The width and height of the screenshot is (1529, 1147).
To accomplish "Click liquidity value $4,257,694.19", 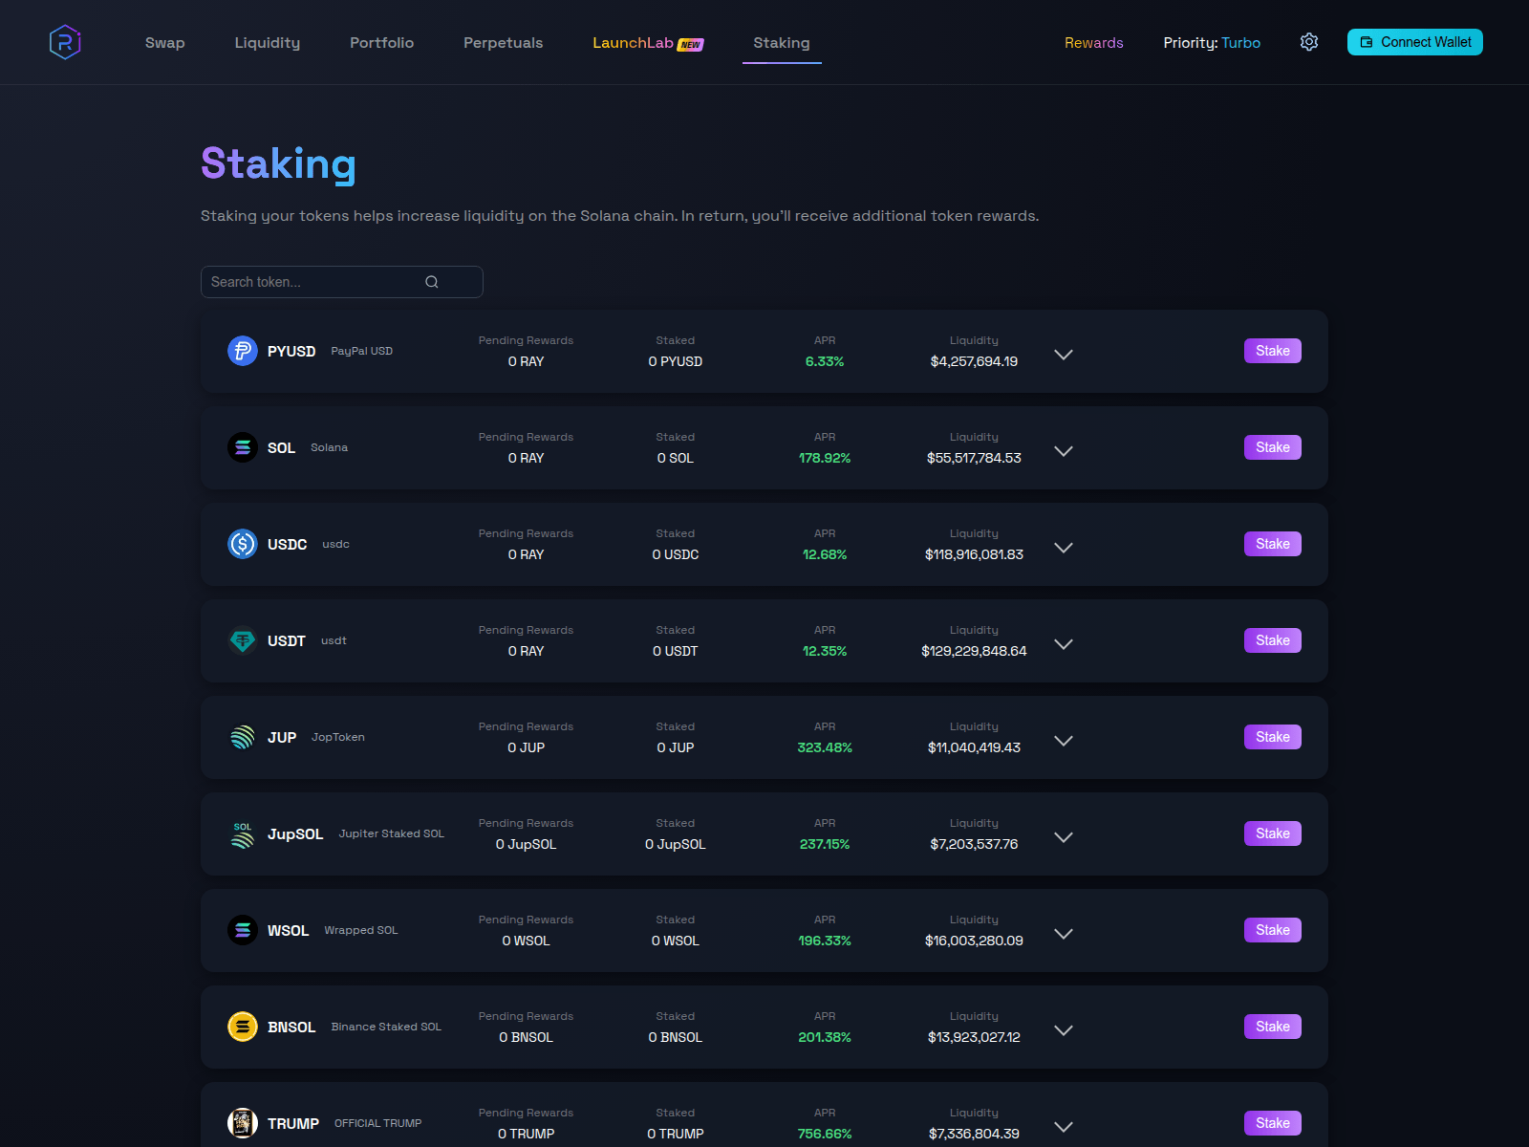I will [974, 361].
